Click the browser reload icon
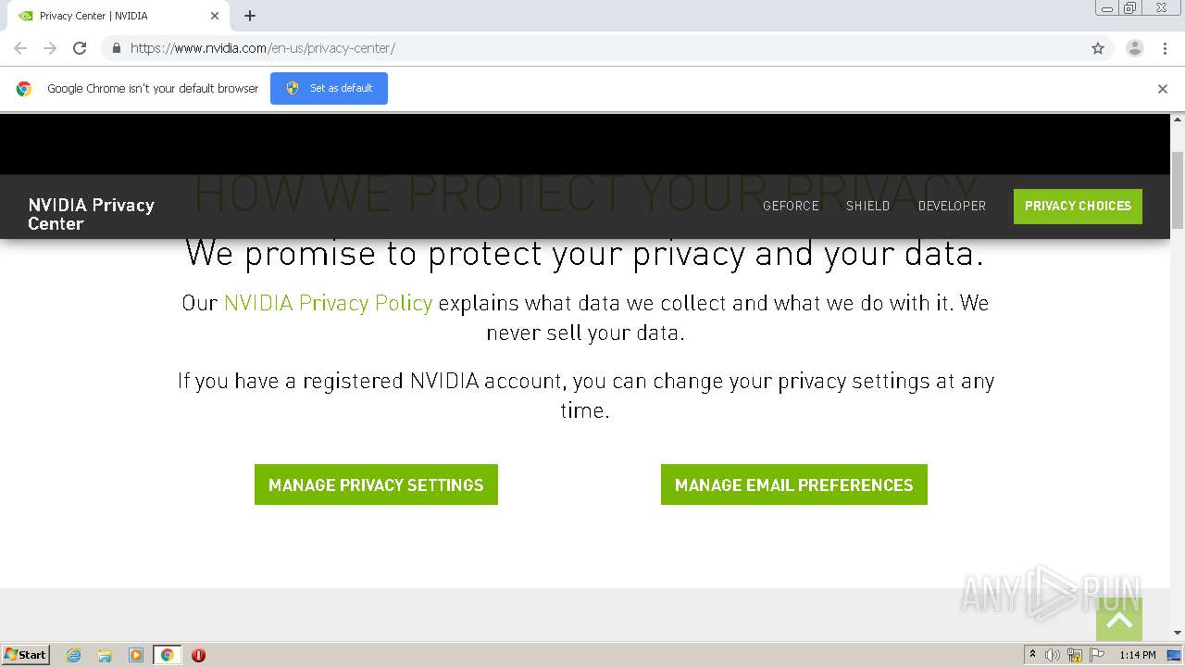Image resolution: width=1185 pixels, height=667 pixels. click(80, 48)
